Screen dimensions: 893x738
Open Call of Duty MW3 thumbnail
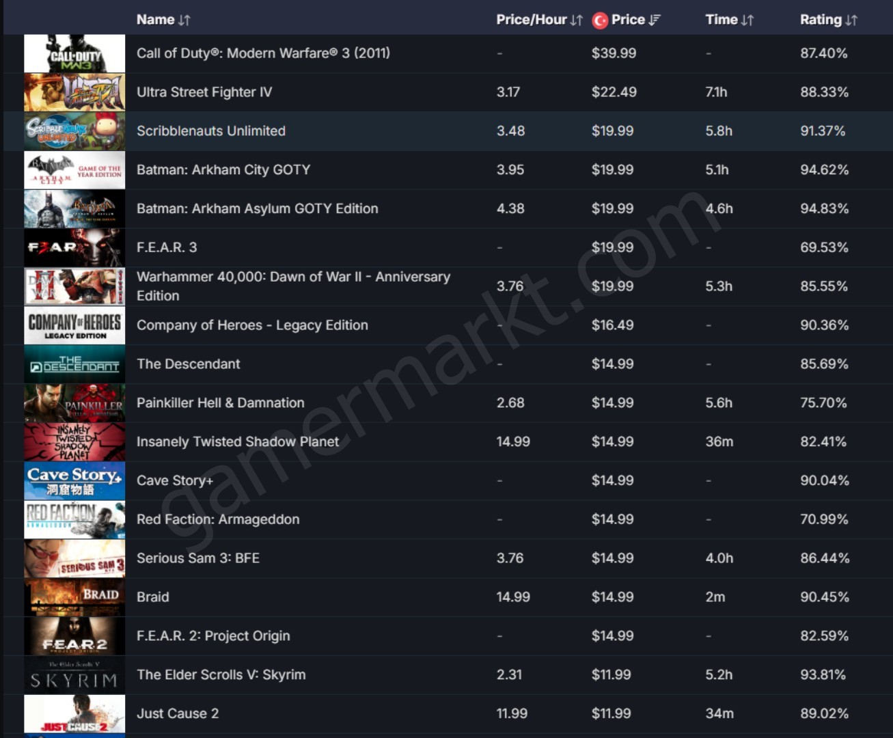(74, 53)
